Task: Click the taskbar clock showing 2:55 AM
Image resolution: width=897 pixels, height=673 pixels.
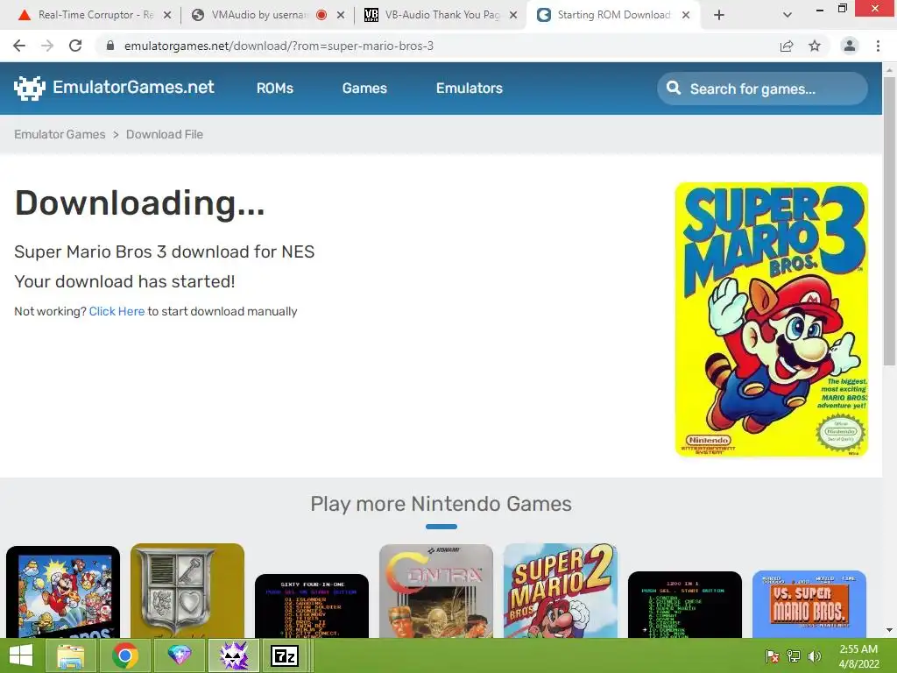Action: (858, 656)
